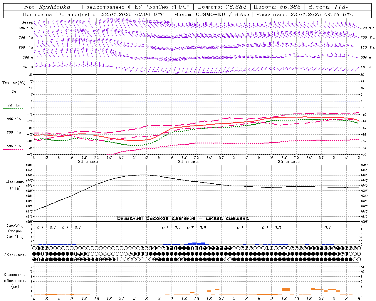Click the Конвективн. облачность (км) label
376x301 pixels.
pos(15,280)
